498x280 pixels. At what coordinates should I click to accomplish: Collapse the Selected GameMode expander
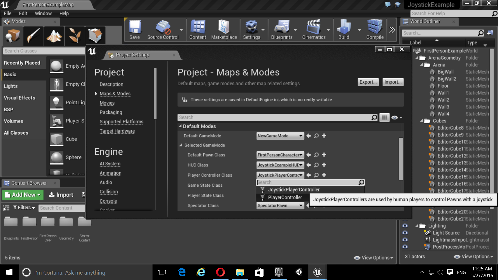click(x=181, y=145)
